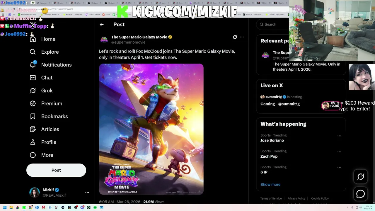Open Spotify from the taskbar

click(x=95, y=207)
